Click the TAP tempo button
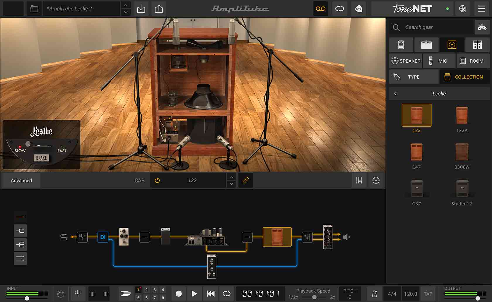 tap(428, 294)
